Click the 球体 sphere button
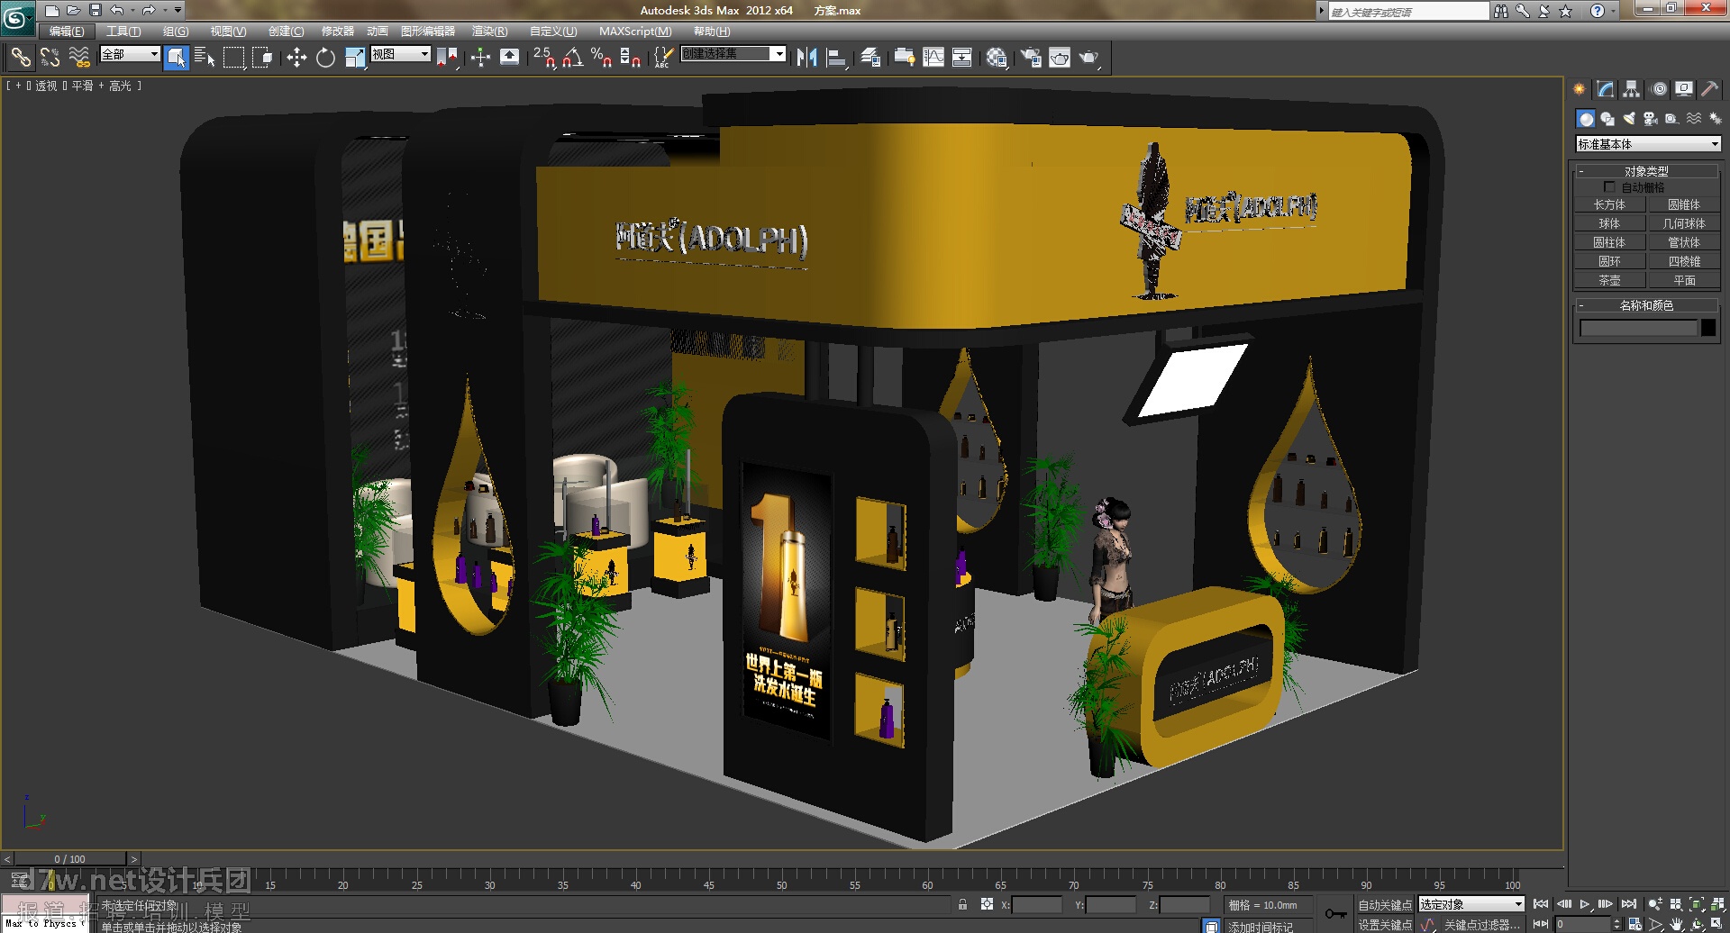Screen dimensions: 1730x933 click(1609, 224)
